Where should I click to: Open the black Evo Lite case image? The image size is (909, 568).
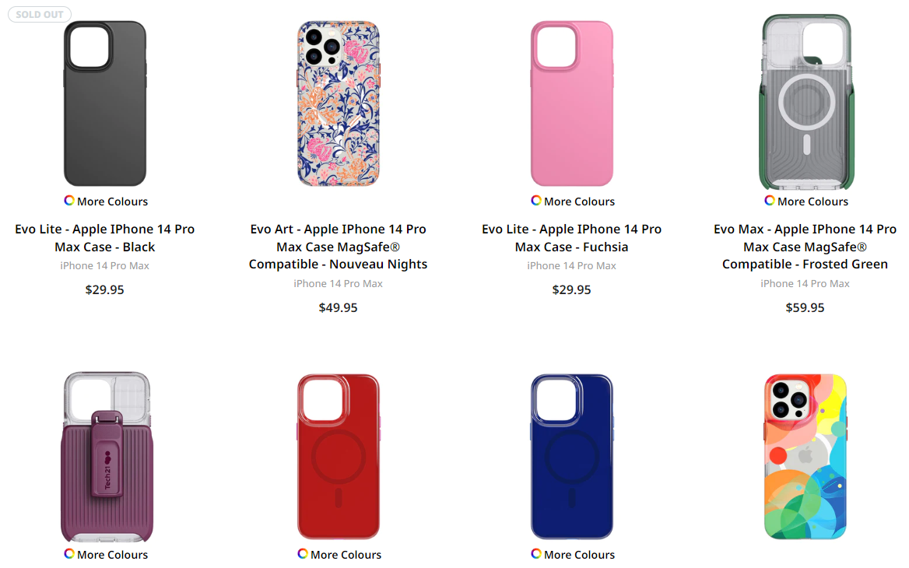pos(105,103)
